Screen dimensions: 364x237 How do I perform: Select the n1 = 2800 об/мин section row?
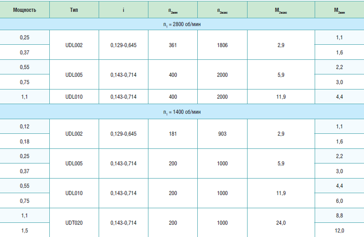[x=182, y=24]
